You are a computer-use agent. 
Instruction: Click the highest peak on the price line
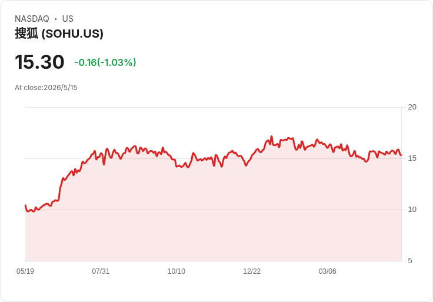[271, 136]
